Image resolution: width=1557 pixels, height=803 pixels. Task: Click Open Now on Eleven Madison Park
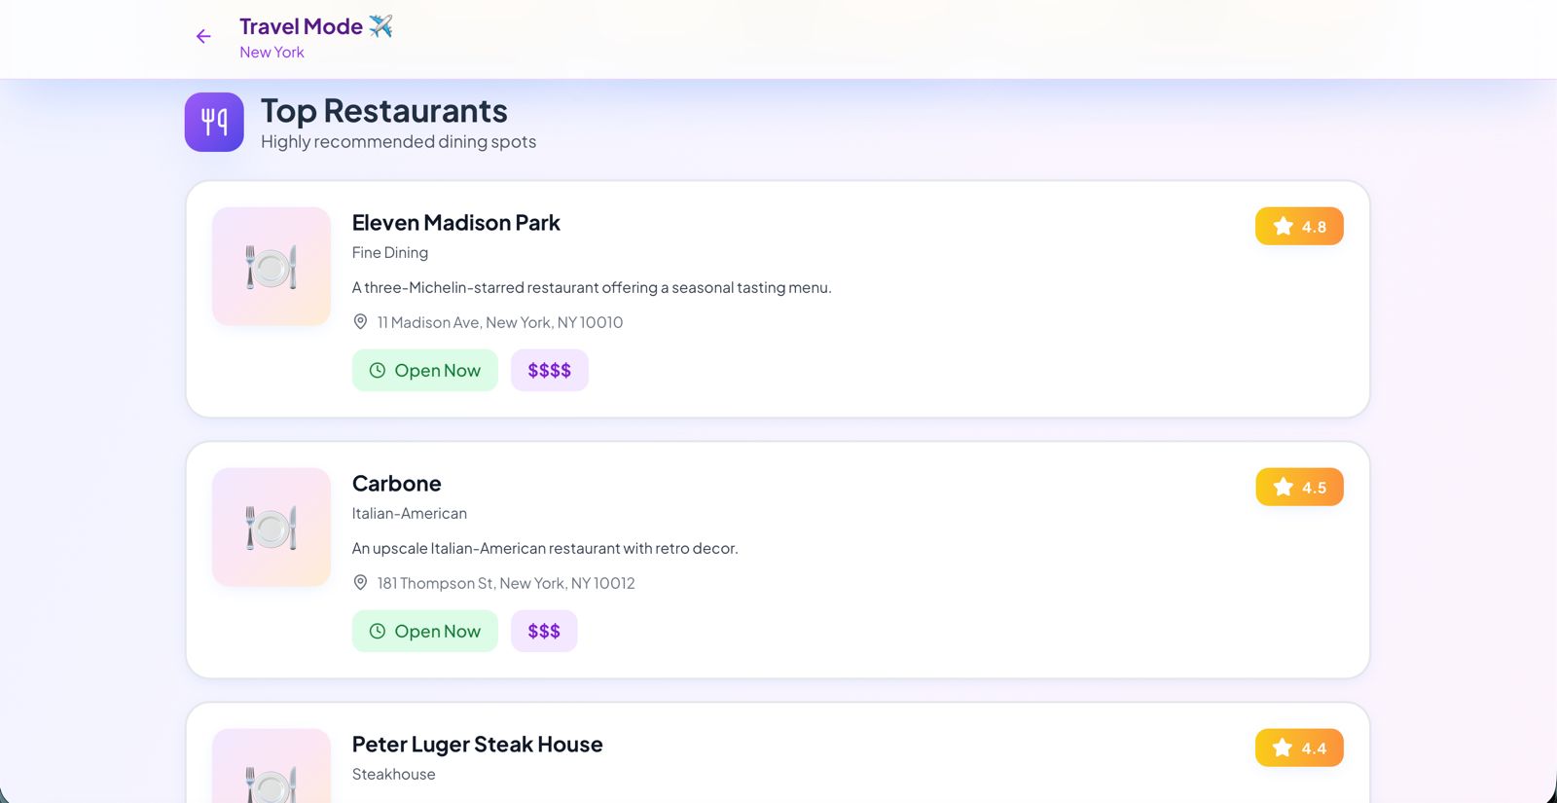[x=425, y=370]
